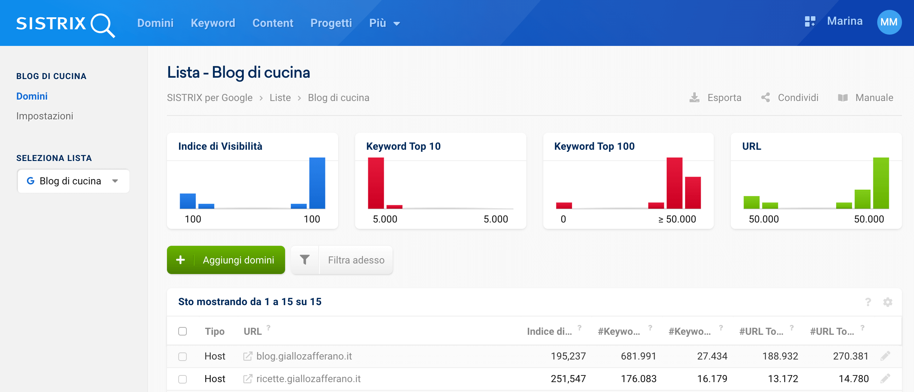Open the blog.giallozafferano.it URL
Viewport: 914px width, 392px height.
tap(304, 356)
